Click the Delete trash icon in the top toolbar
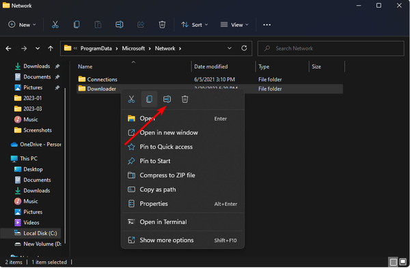410x268 pixels. (162, 25)
